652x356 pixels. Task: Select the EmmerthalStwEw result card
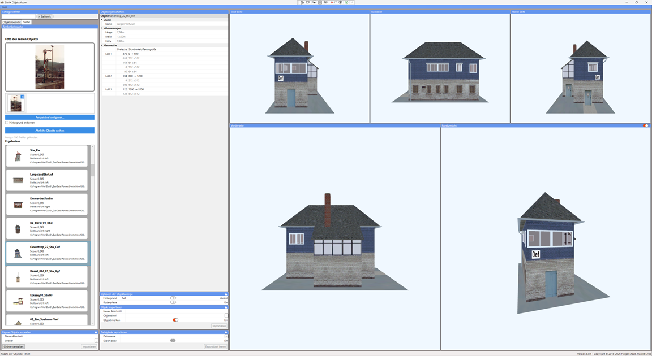(x=46, y=204)
